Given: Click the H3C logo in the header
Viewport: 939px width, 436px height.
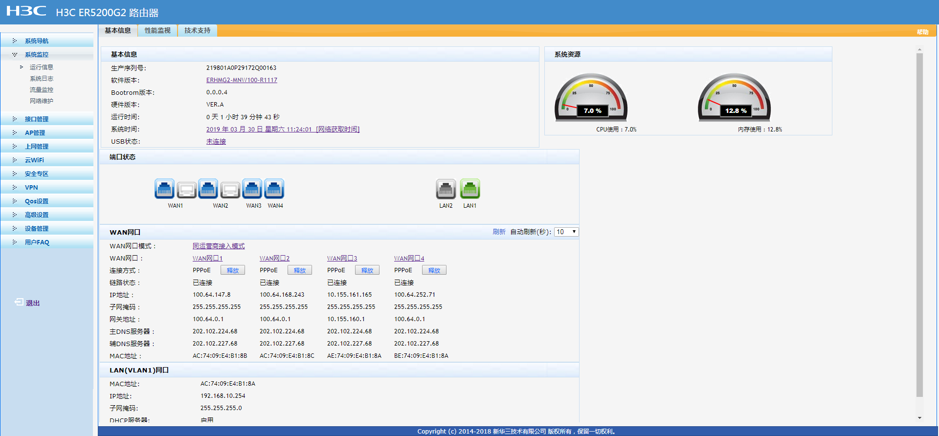Looking at the screenshot, I should click(x=26, y=11).
